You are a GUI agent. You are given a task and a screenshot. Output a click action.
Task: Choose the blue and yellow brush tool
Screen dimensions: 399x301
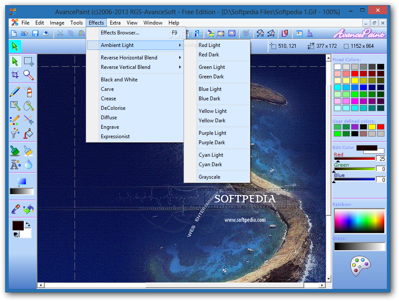pyautogui.click(x=28, y=151)
